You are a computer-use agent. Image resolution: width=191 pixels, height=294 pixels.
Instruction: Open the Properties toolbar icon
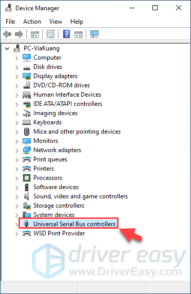coord(50,34)
